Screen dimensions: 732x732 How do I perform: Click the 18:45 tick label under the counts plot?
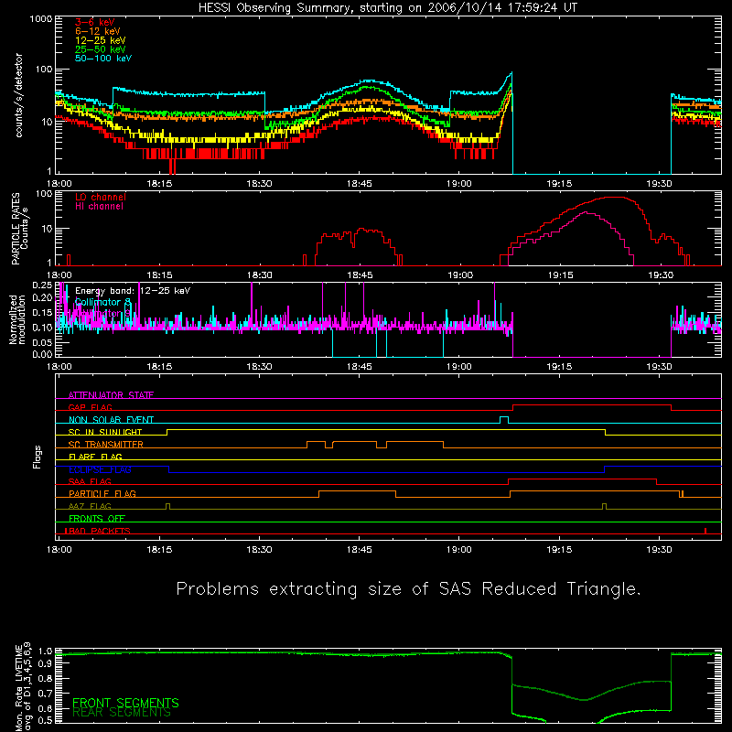(x=359, y=184)
